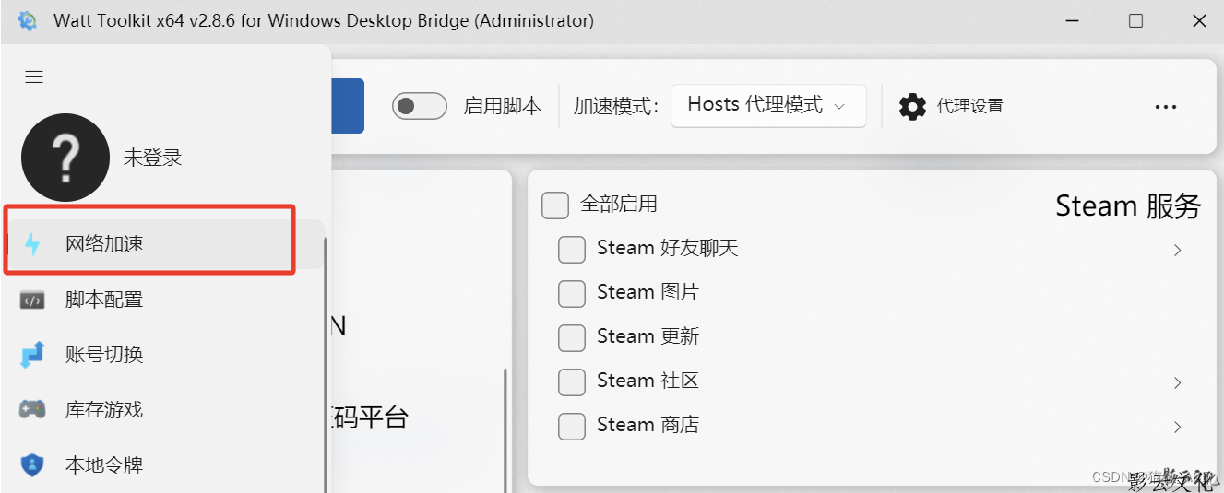The image size is (1224, 493).
Task: Open the three-dot more options menu
Action: (x=1165, y=107)
